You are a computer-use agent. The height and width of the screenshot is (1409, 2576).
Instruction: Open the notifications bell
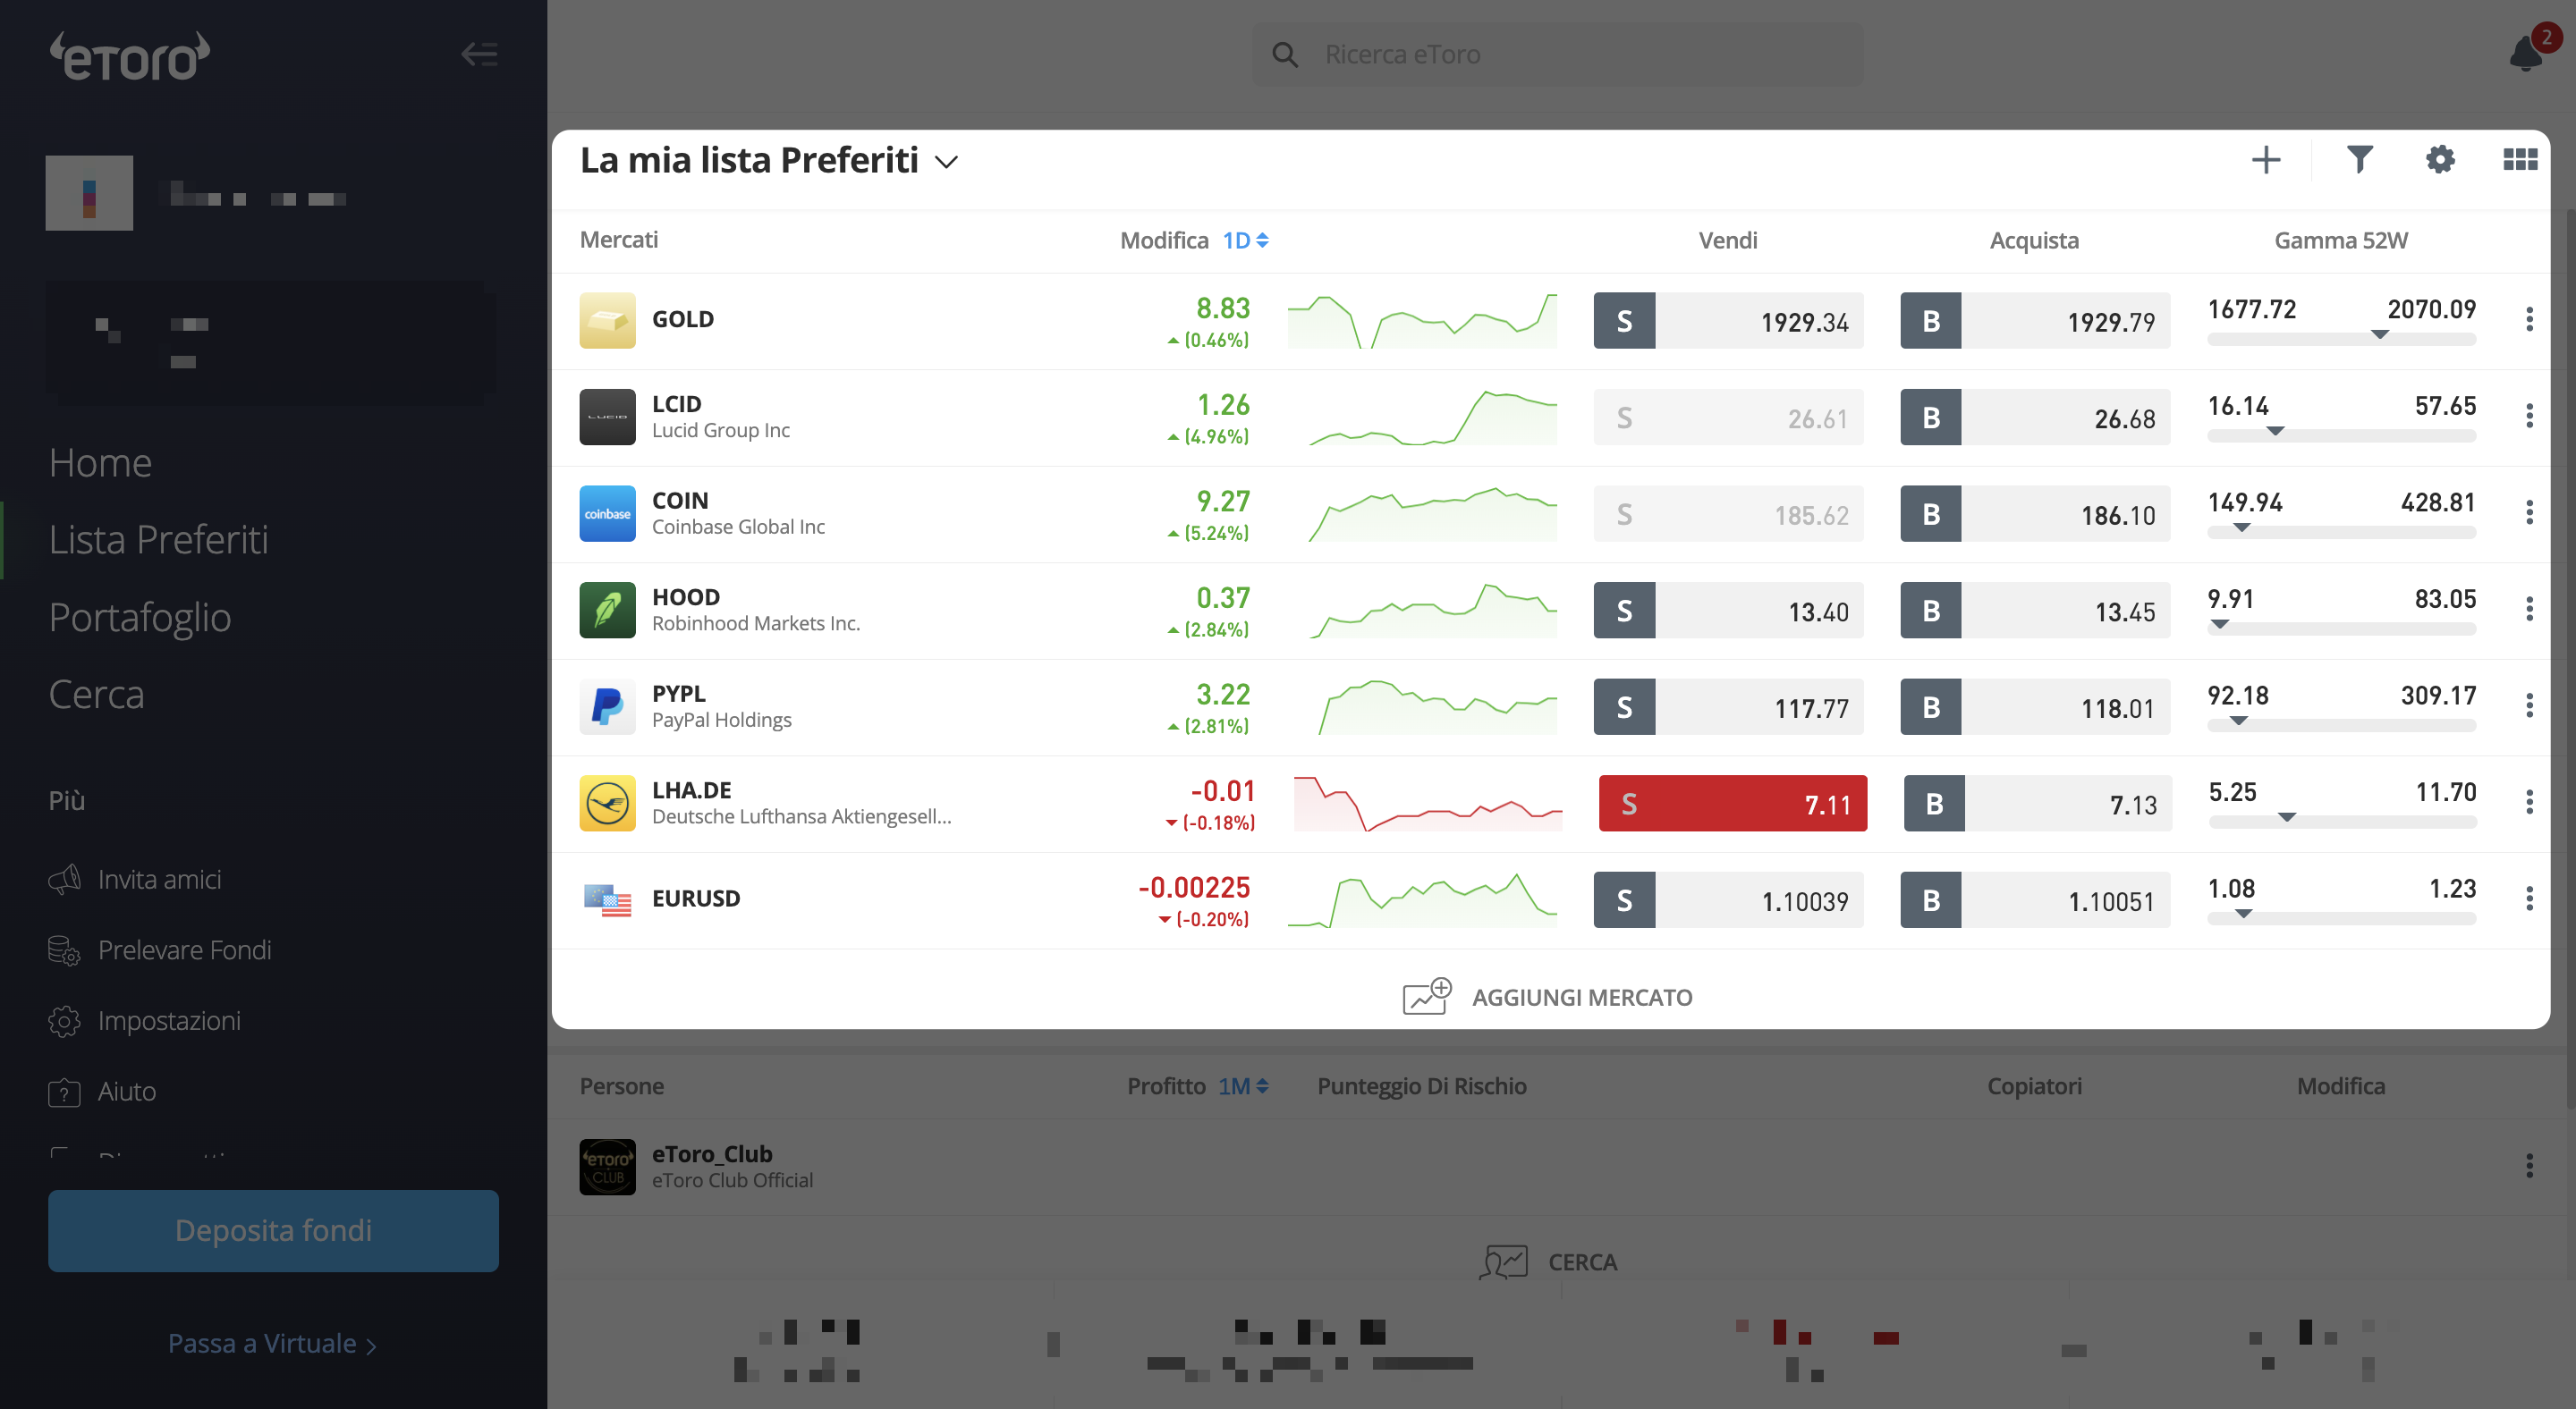coord(2526,53)
